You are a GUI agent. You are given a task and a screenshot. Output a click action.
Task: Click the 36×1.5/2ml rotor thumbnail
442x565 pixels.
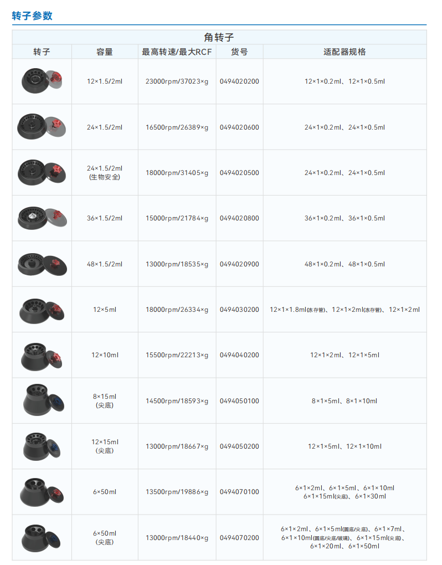point(42,218)
